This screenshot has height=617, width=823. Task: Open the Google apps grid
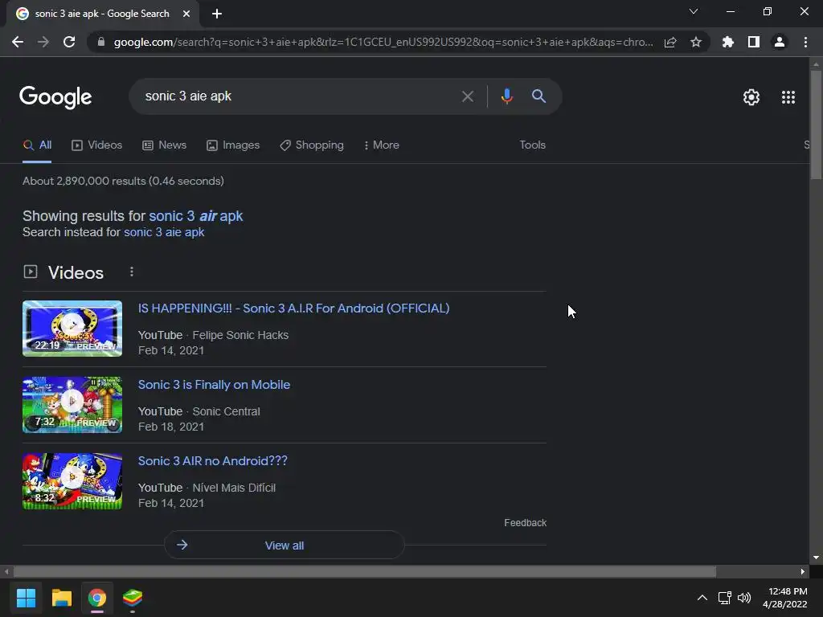tap(788, 97)
